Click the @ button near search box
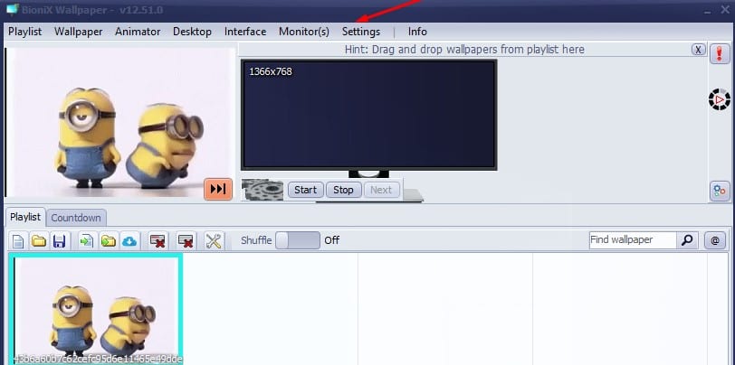 715,240
